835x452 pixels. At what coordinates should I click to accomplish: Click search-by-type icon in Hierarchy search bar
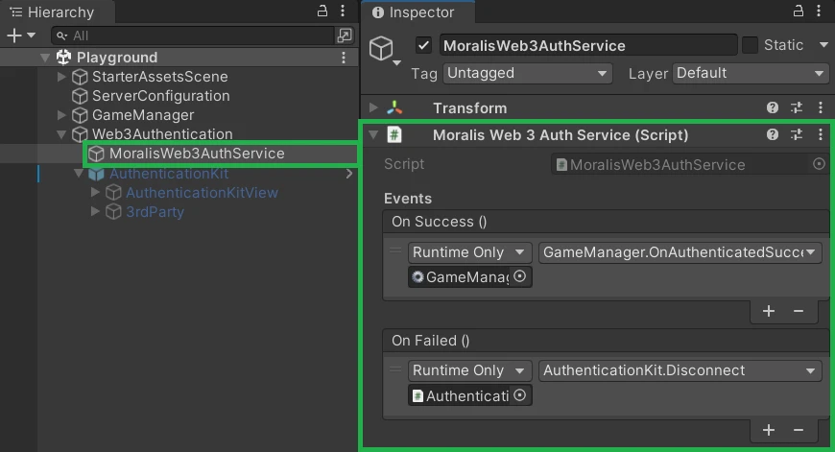tap(345, 36)
